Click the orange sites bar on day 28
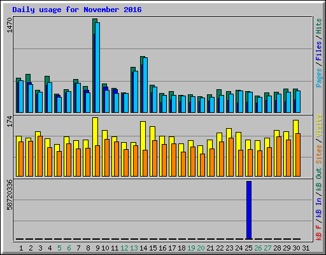The width and height of the screenshot is (326, 255). tap(279, 156)
